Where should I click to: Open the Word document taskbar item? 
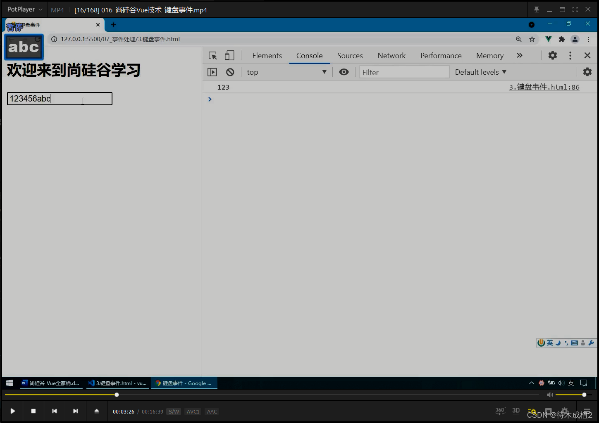click(50, 383)
